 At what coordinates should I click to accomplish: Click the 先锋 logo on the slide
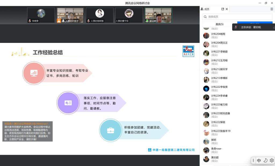tap(188, 51)
